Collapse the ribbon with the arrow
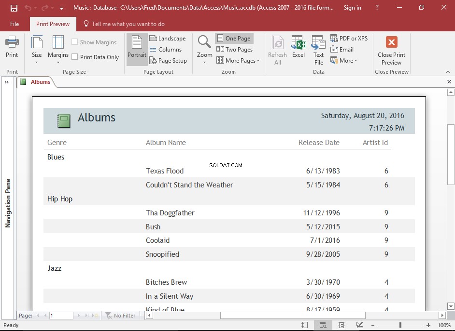 coord(448,72)
